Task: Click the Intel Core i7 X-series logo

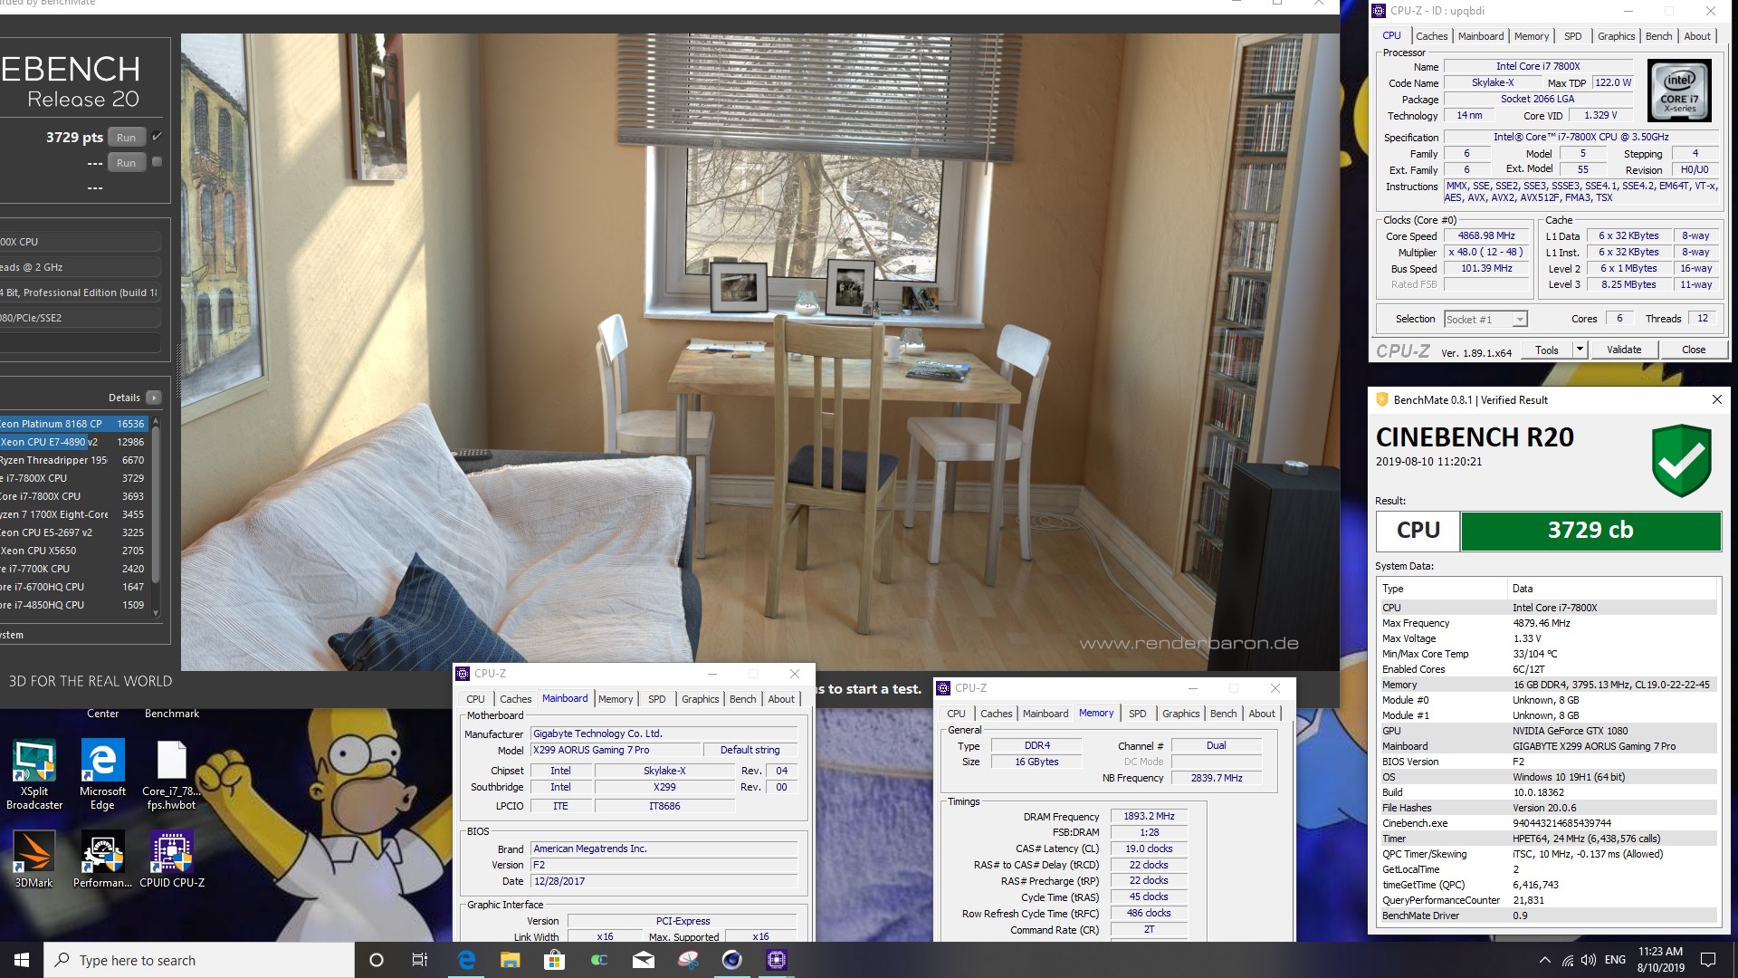Action: click(1679, 91)
